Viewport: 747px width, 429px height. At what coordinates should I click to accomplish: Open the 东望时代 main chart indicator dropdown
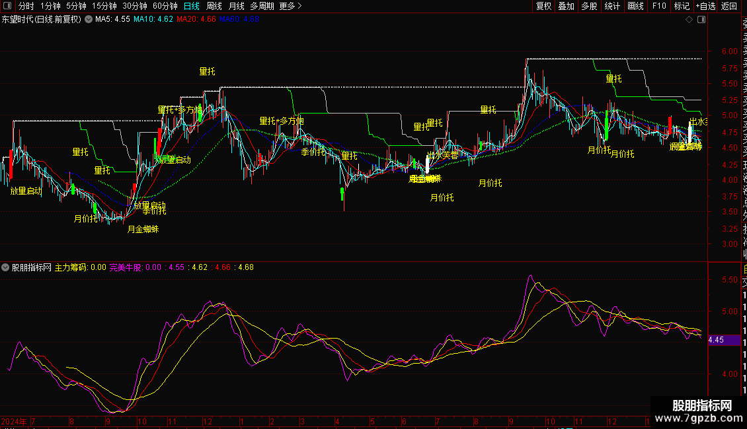[89, 20]
